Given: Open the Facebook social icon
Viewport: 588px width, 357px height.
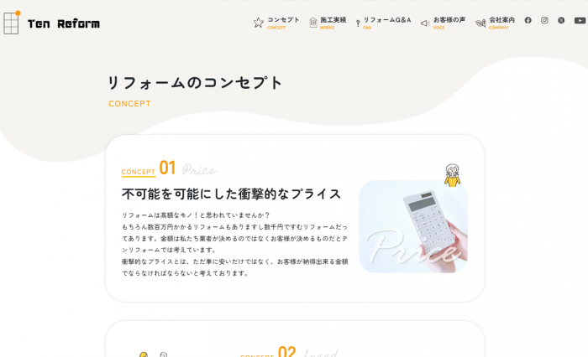Looking at the screenshot, I should [x=528, y=20].
